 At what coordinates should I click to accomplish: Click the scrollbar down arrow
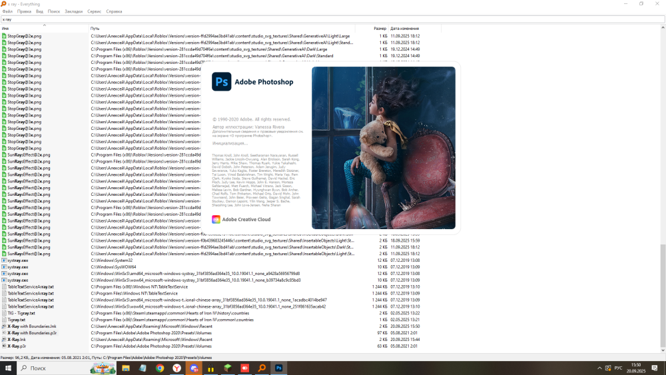click(x=663, y=350)
